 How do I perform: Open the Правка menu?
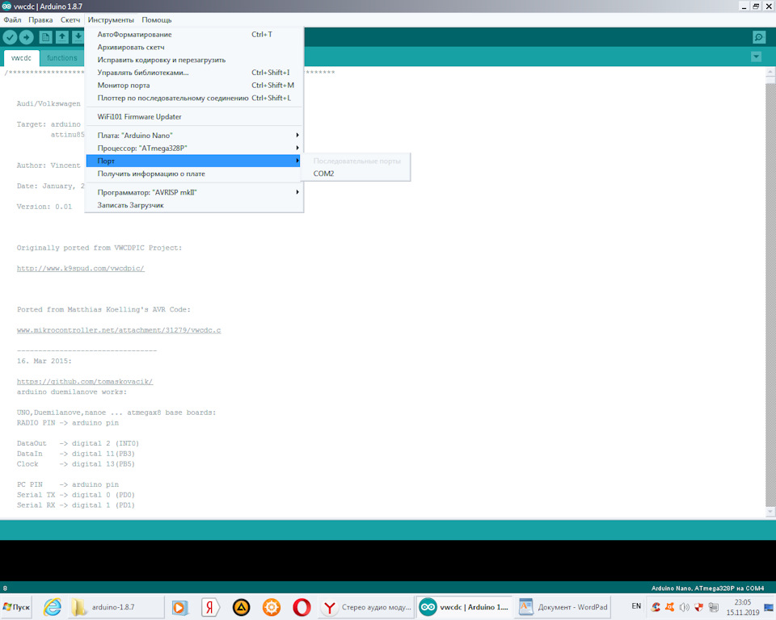click(x=40, y=19)
